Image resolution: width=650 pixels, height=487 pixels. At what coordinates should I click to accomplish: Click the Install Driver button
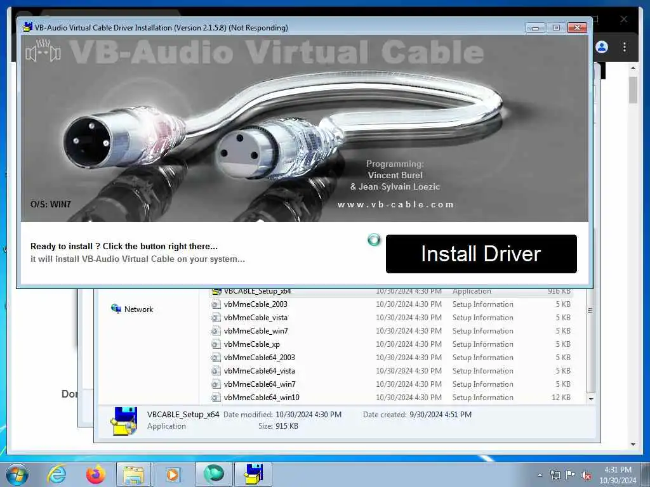(481, 254)
